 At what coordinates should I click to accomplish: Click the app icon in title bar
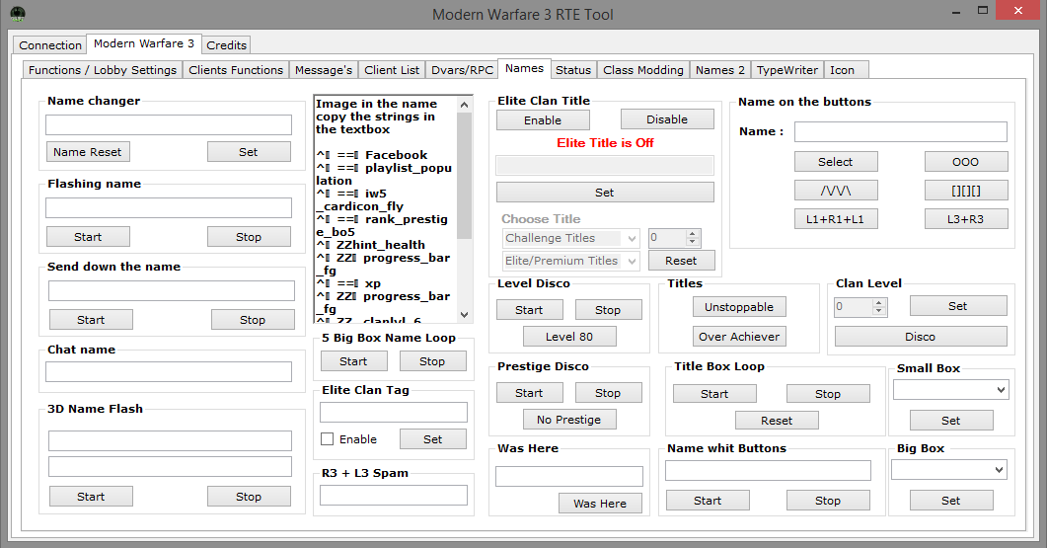click(17, 14)
